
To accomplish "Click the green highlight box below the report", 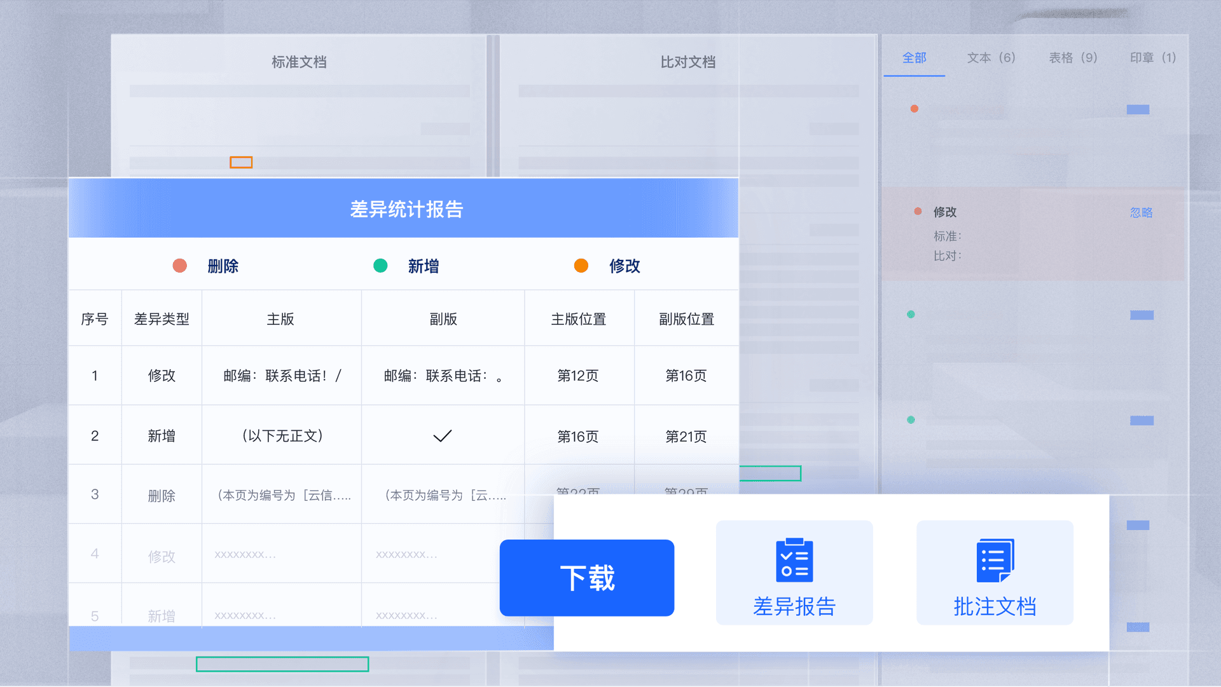I will [282, 664].
